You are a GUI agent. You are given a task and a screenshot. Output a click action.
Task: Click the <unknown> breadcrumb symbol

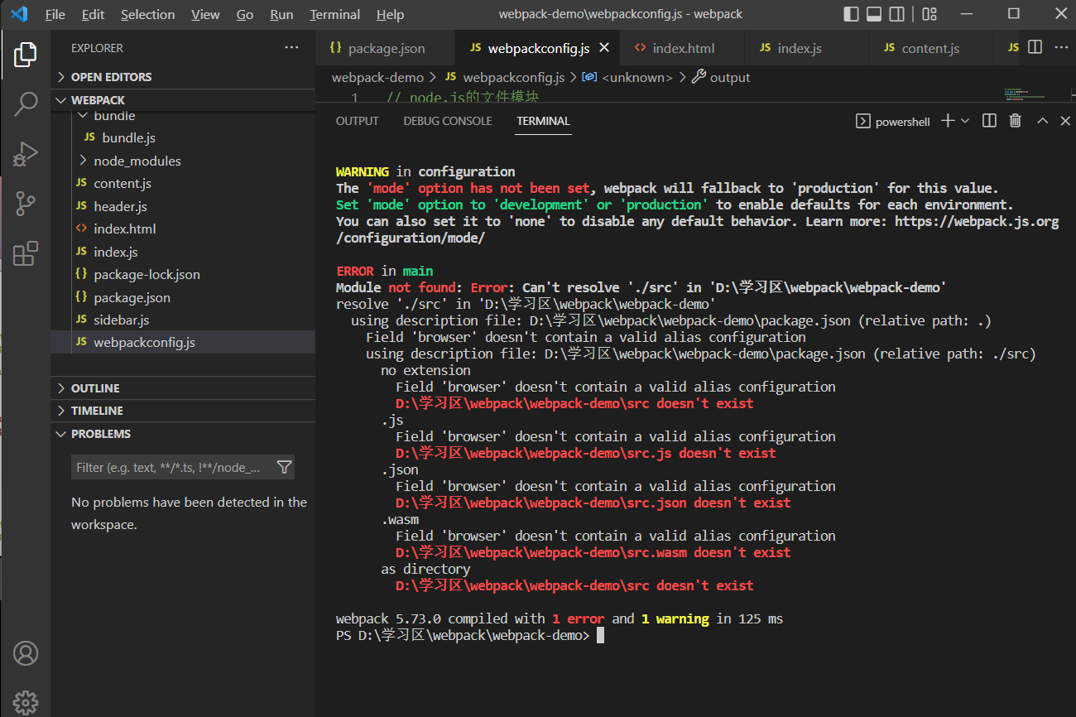tap(637, 77)
